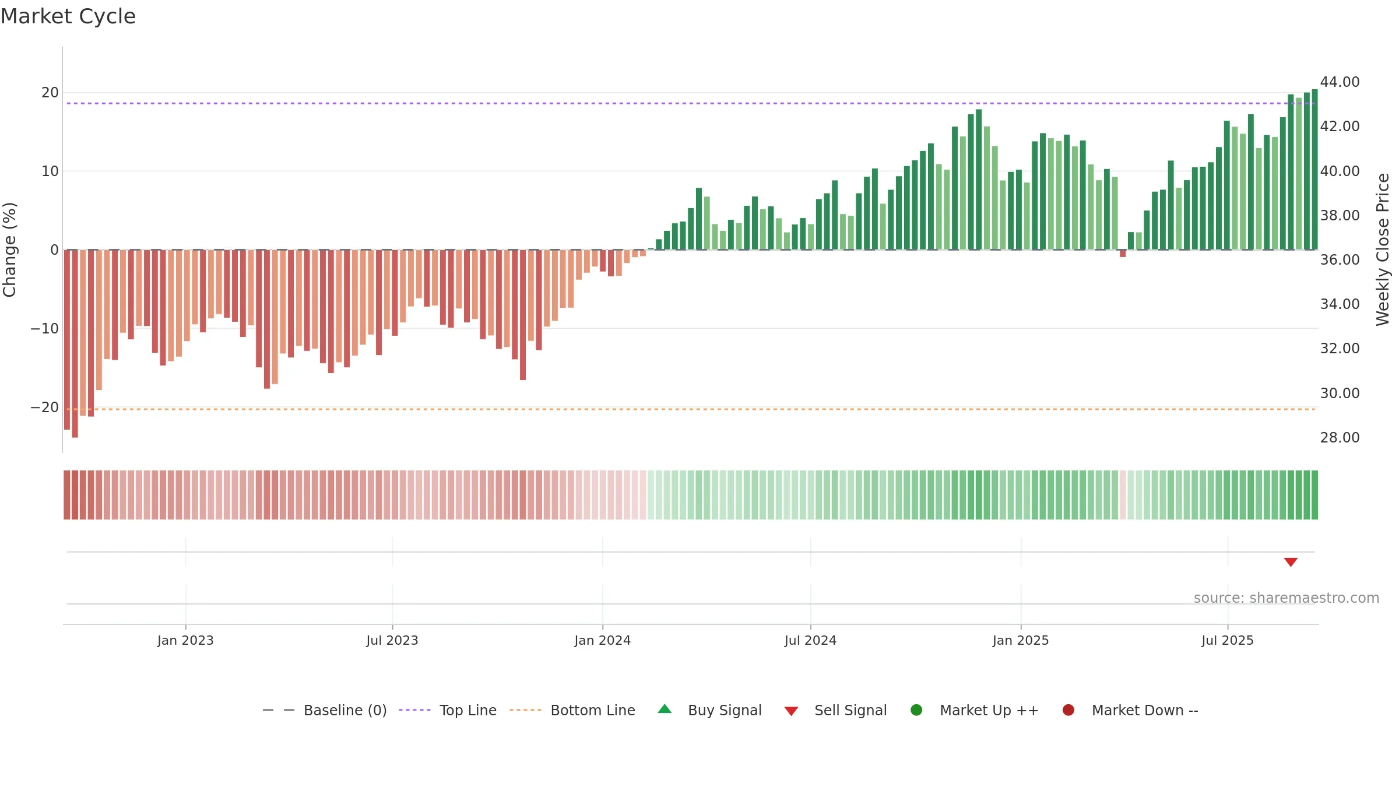1399x787 pixels.
Task: Click the purple dotted Top Line legend swatch
Action: point(414,710)
